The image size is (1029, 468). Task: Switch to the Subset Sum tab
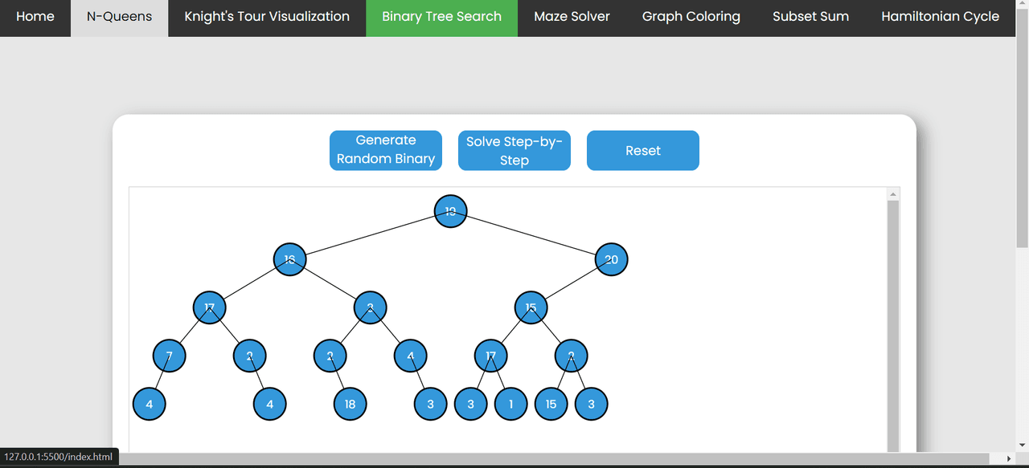coord(810,17)
